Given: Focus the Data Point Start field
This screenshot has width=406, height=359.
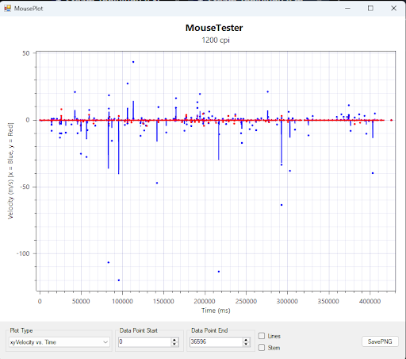Looking at the screenshot, I should (144, 342).
